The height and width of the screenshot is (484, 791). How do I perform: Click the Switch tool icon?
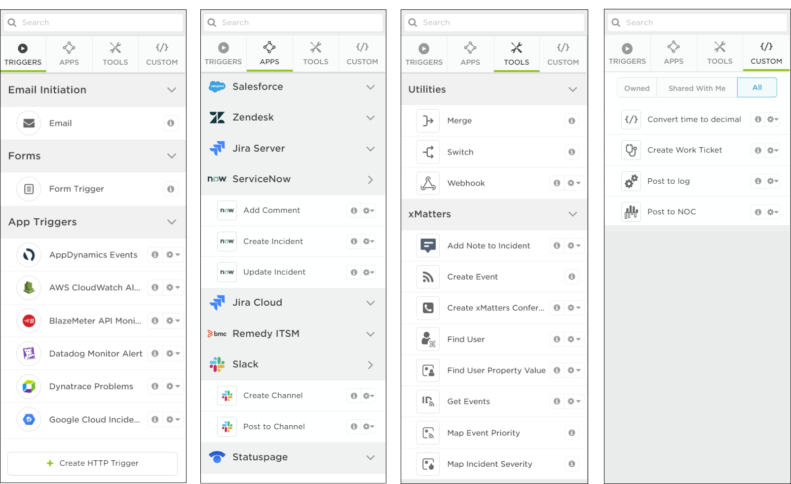point(428,152)
